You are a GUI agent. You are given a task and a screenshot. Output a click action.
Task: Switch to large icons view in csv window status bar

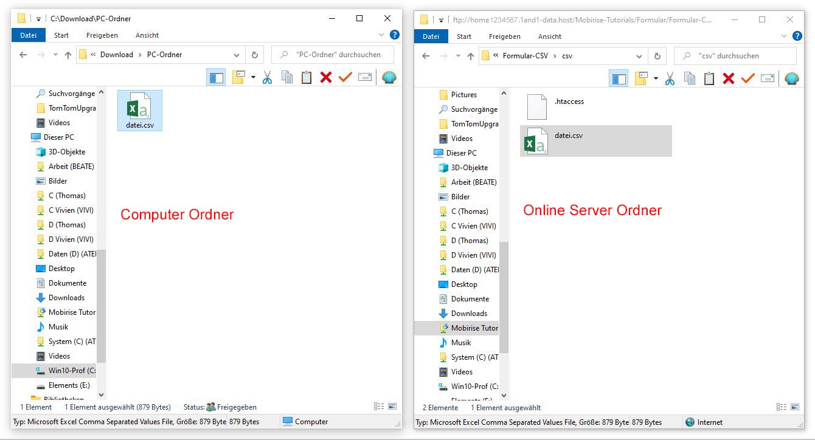[795, 407]
